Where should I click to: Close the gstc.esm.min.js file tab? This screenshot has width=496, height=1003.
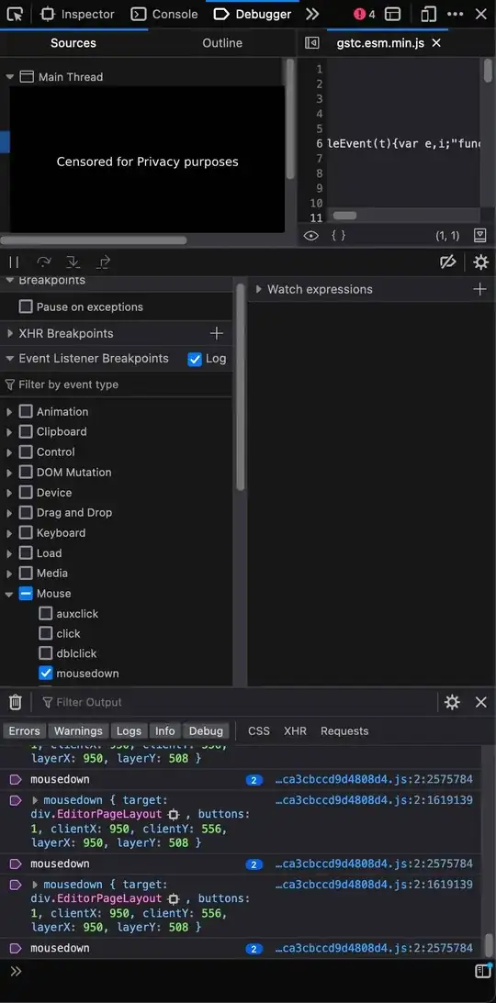pyautogui.click(x=436, y=43)
